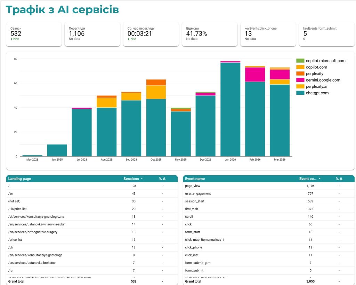This screenshot has width=356, height=285.
Task: Click the Jan 2026 chatgpt.com bar
Action: pyautogui.click(x=230, y=109)
